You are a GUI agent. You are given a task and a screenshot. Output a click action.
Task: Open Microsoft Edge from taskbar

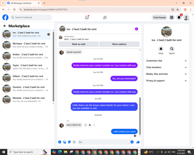[x=60, y=152]
